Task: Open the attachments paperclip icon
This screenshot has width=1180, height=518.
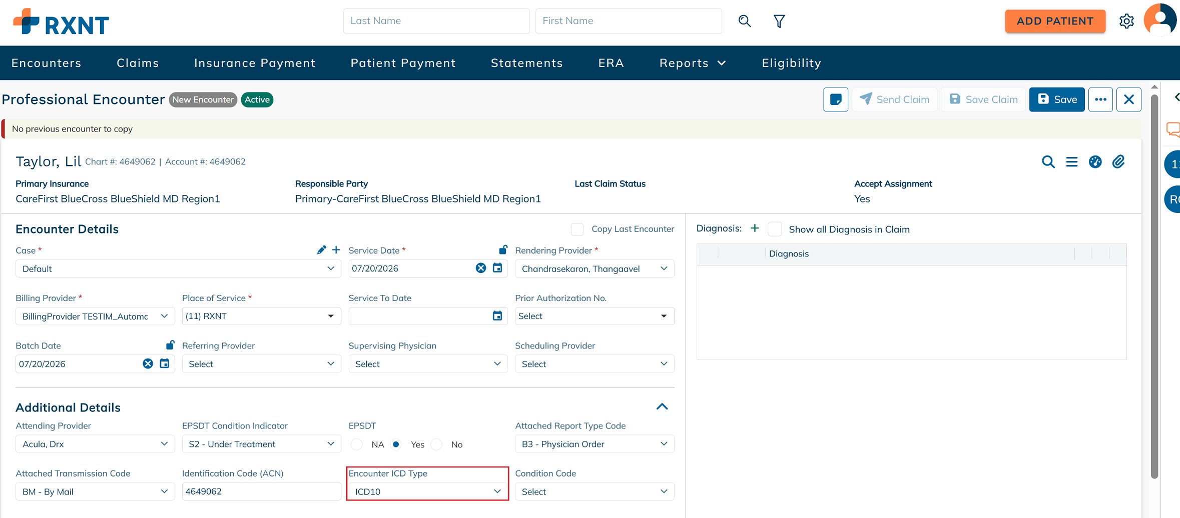Action: click(1118, 162)
